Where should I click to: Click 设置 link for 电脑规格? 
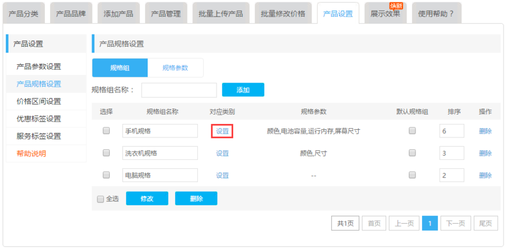223,175
